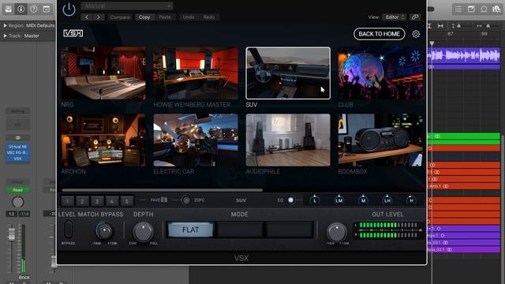Select the SUV environment thumbnail
This screenshot has height=284, width=505.
tap(288, 73)
